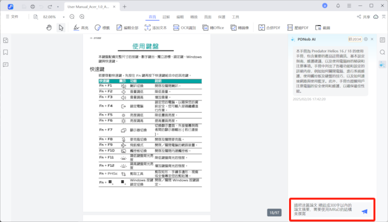Expand the quick access toolbar dropdown
The height and width of the screenshot is (222, 388).
pyautogui.click(x=58, y=7)
